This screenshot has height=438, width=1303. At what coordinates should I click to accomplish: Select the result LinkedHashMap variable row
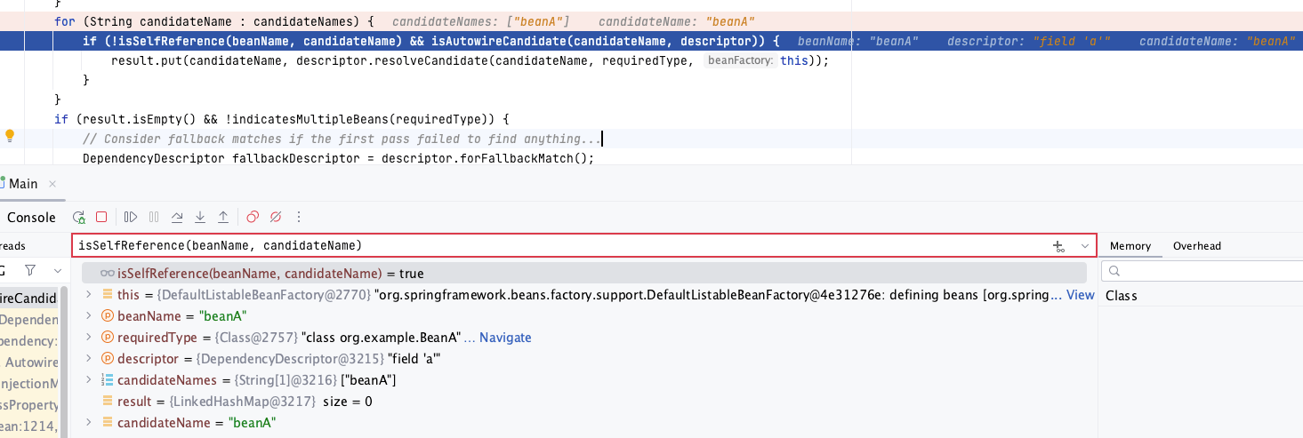pos(583,402)
